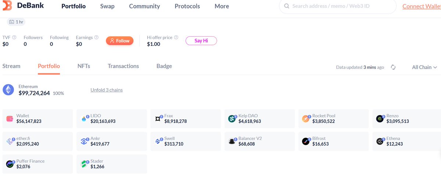Click the Say Hi button
This screenshot has width=441, height=177.
[201, 41]
